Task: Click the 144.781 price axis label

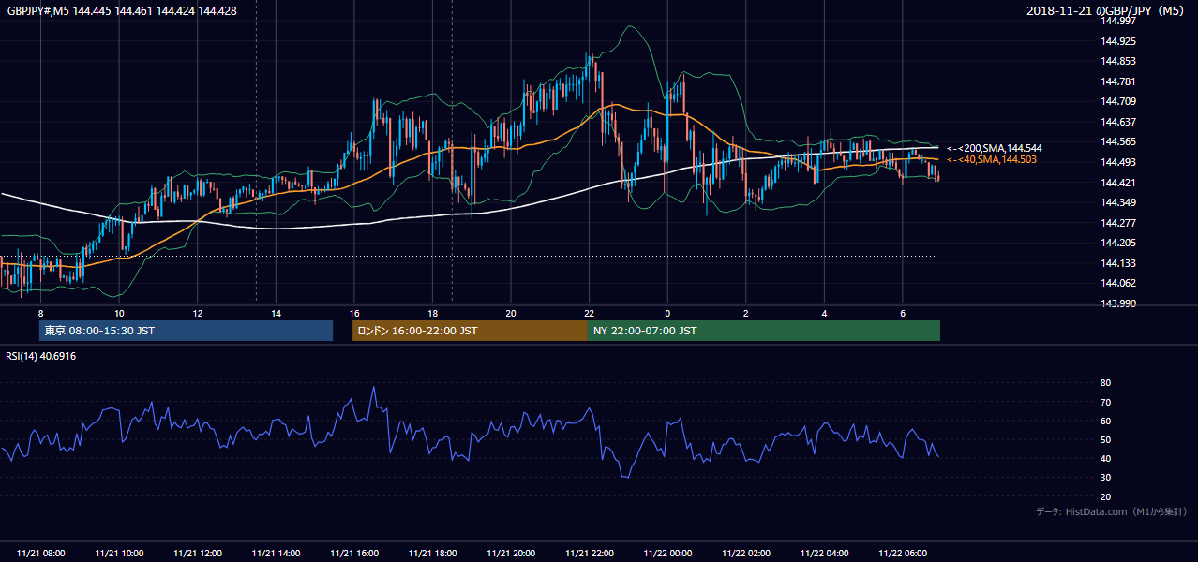Action: pyautogui.click(x=1118, y=81)
